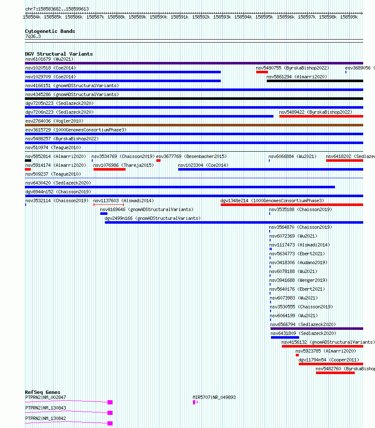375x428 pixels.
Task: Click the small blue nsv4169646 bar
Action: 104,214
